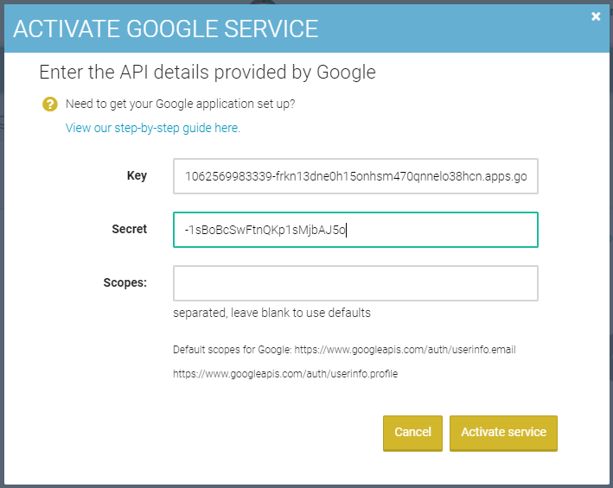The image size is (613, 488).
Task: Focus the Key input field
Action: point(355,176)
